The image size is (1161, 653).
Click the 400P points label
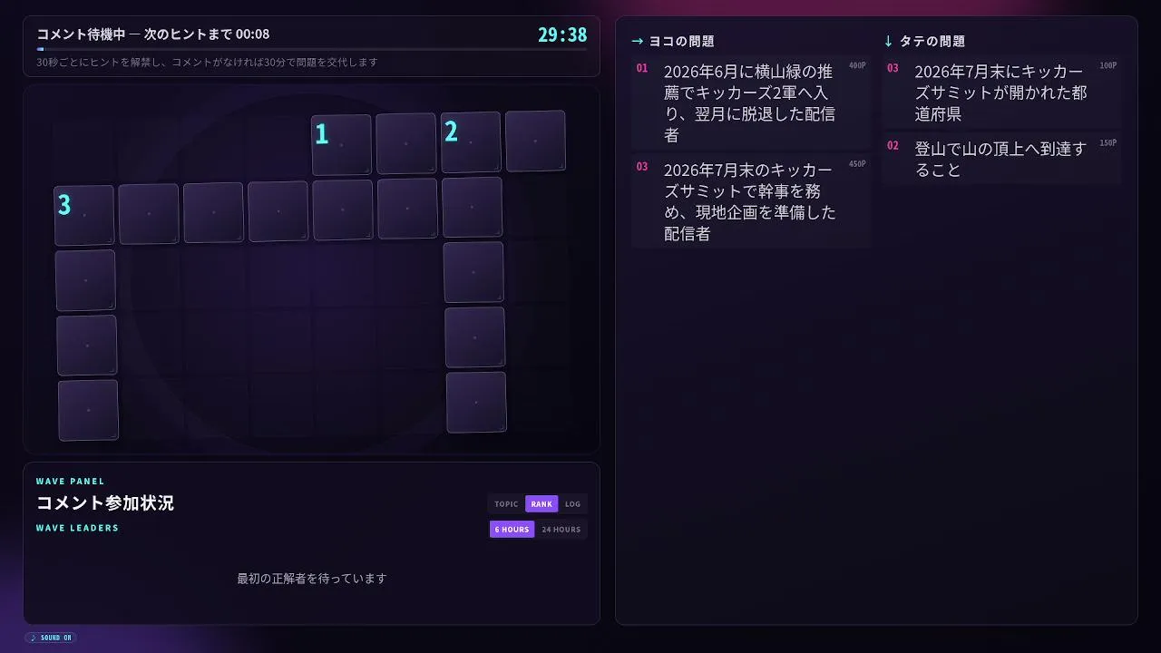tap(857, 66)
